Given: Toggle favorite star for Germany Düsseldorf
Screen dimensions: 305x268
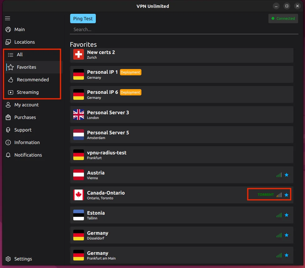Looking at the screenshot, I should pos(286,235).
